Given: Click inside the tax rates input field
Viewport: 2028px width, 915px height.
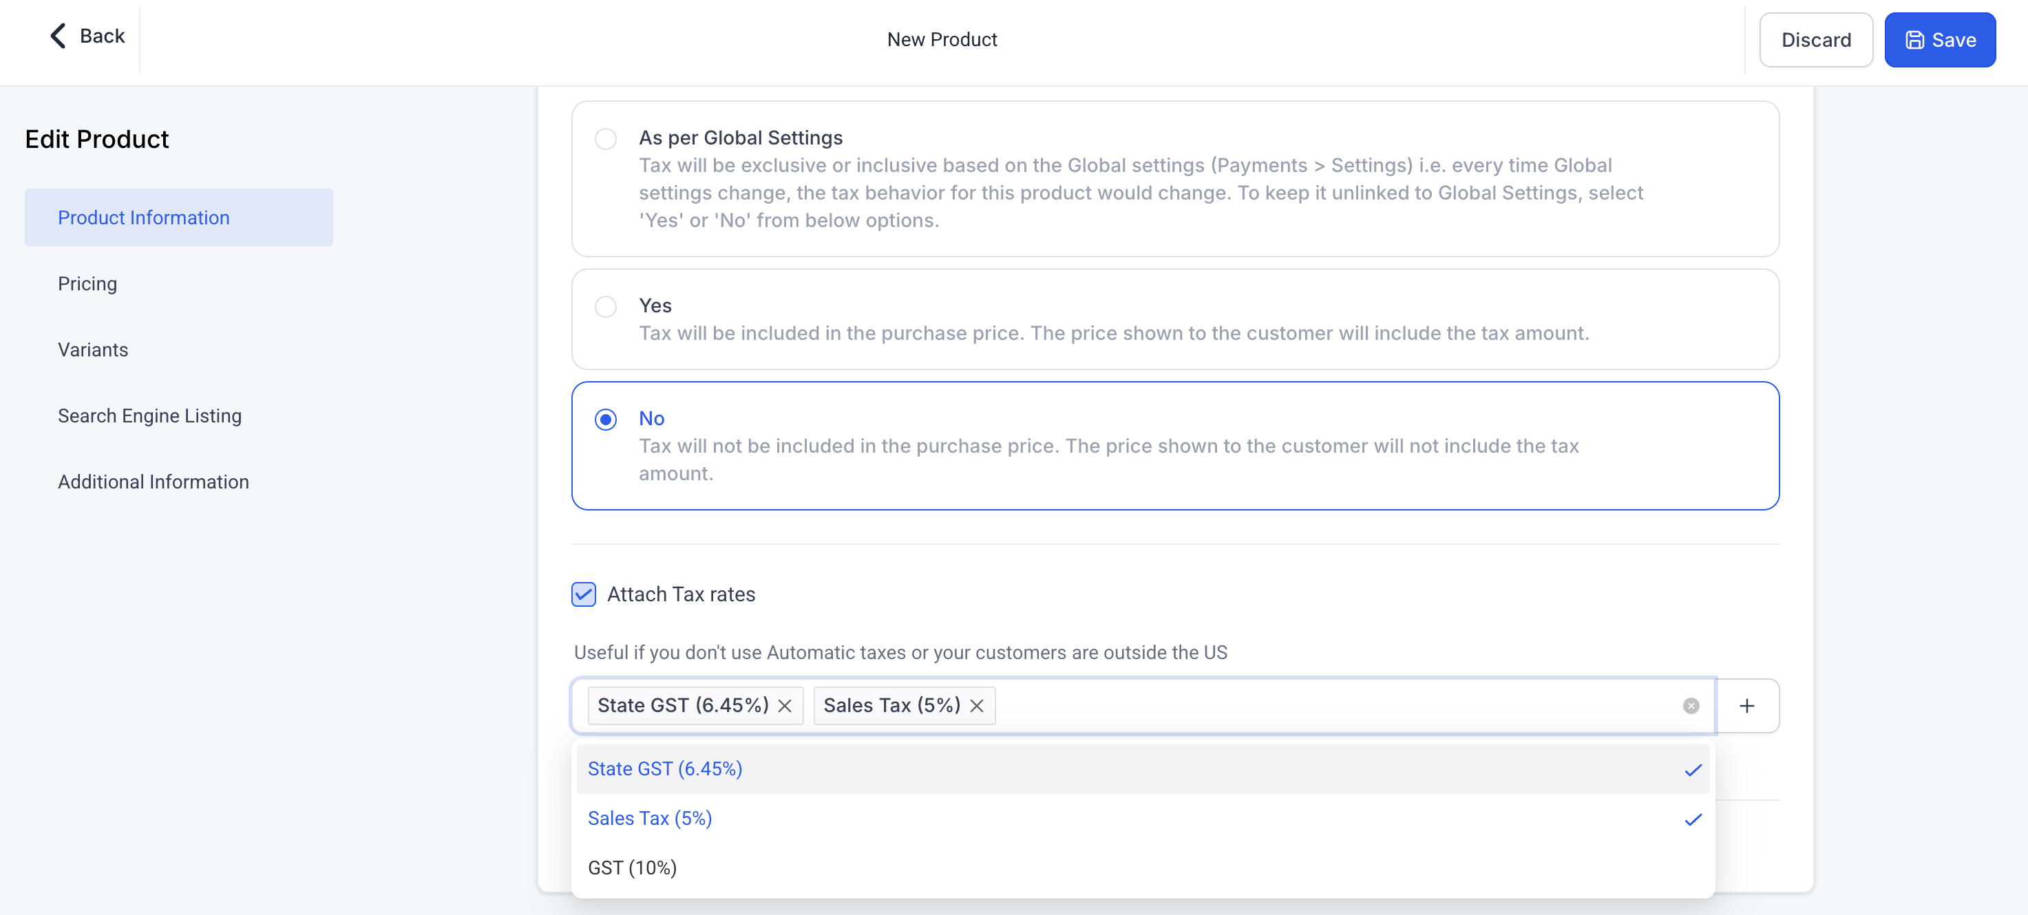Looking at the screenshot, I should pyautogui.click(x=1338, y=706).
